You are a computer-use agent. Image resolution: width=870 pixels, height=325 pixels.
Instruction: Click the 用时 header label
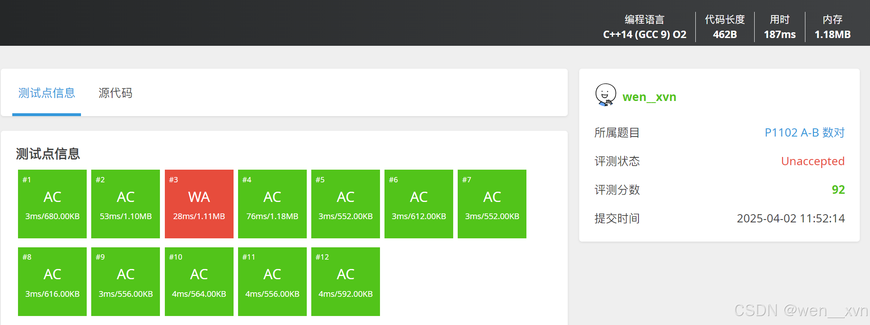tap(780, 19)
